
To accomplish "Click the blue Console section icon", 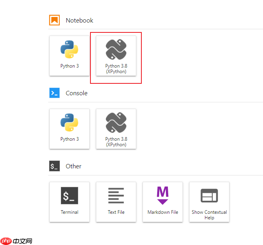I will pos(54,93).
